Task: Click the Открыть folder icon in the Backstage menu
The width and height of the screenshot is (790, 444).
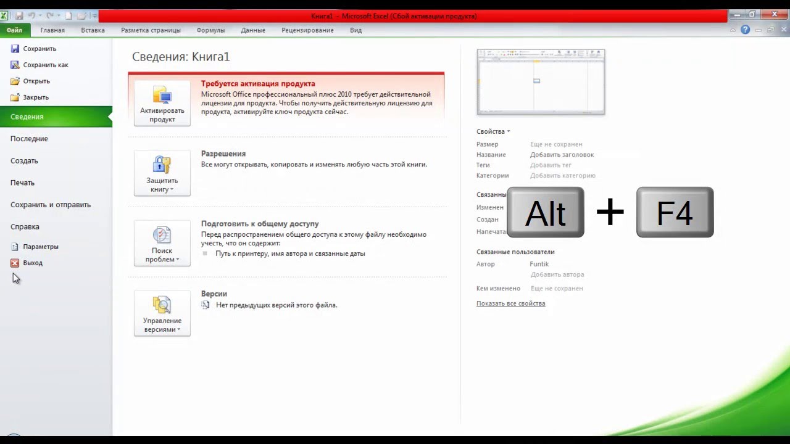Action: (x=15, y=81)
